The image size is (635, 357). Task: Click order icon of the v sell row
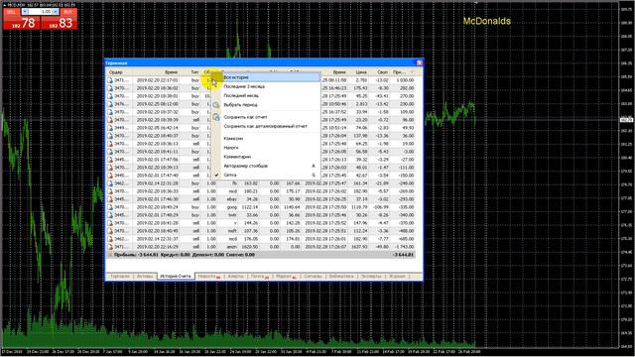click(x=110, y=222)
